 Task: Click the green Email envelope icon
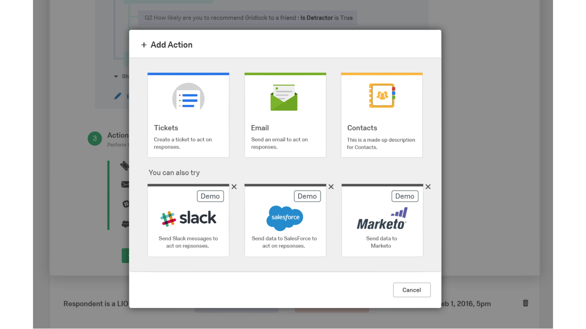(x=284, y=98)
